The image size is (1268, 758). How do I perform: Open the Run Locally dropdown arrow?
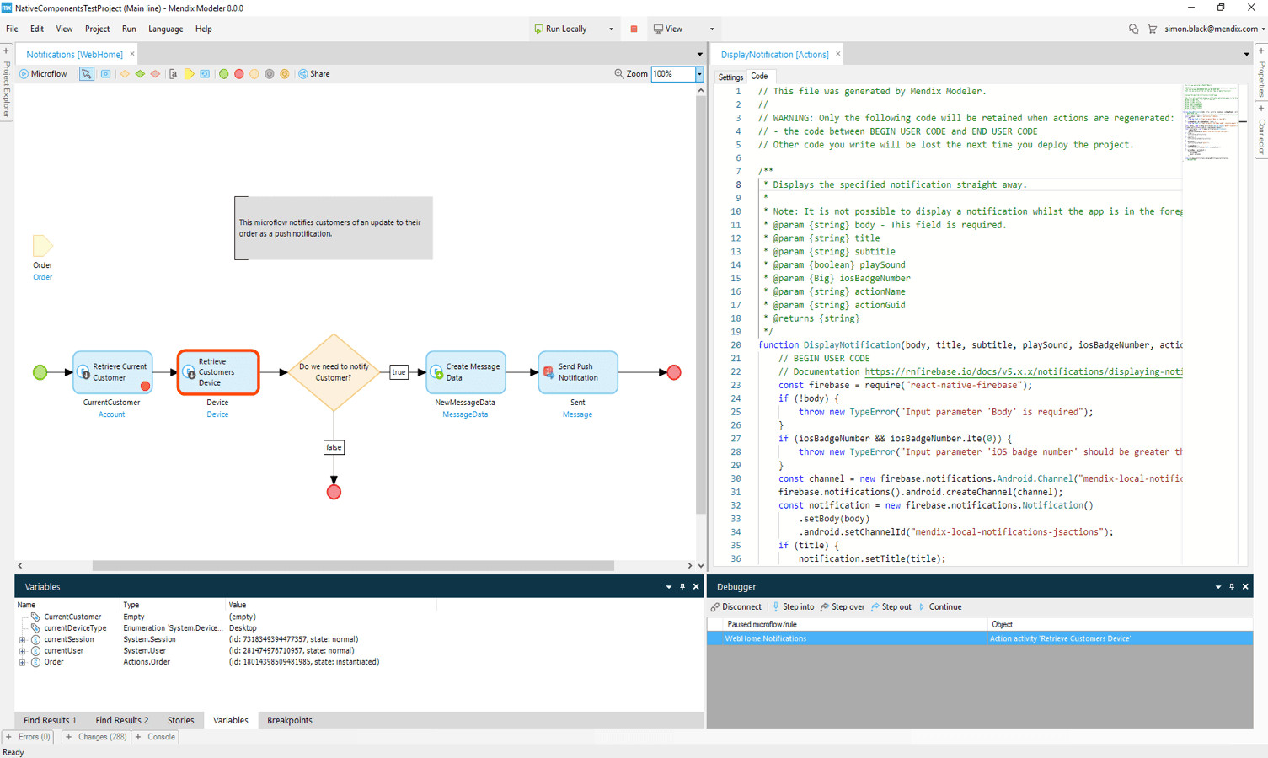pyautogui.click(x=611, y=29)
